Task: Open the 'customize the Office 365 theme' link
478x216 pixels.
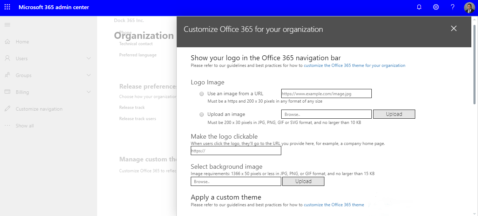Action: [x=334, y=204]
